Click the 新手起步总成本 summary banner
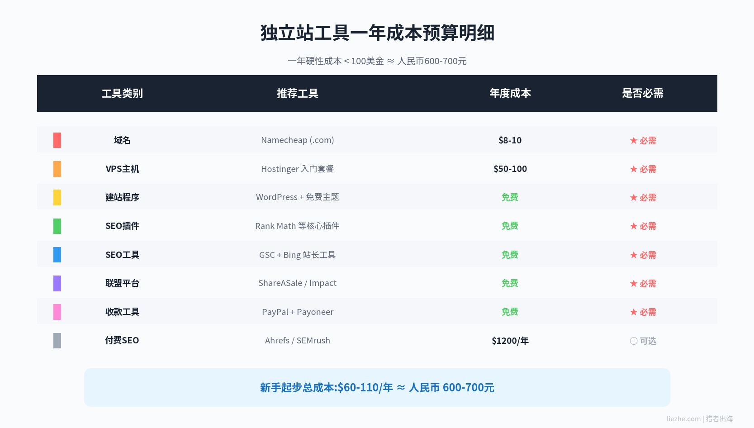 377,387
